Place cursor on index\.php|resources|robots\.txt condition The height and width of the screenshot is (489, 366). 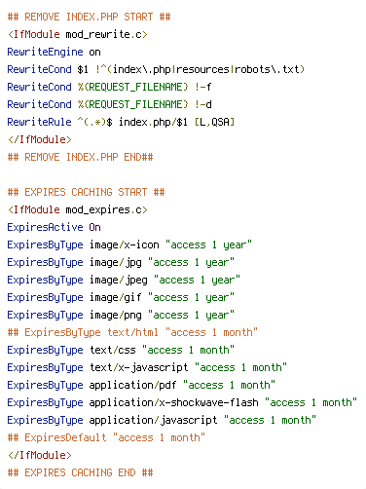coord(200,69)
